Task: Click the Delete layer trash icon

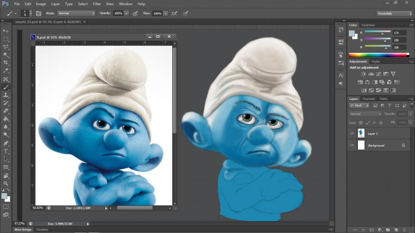Action: (x=404, y=230)
